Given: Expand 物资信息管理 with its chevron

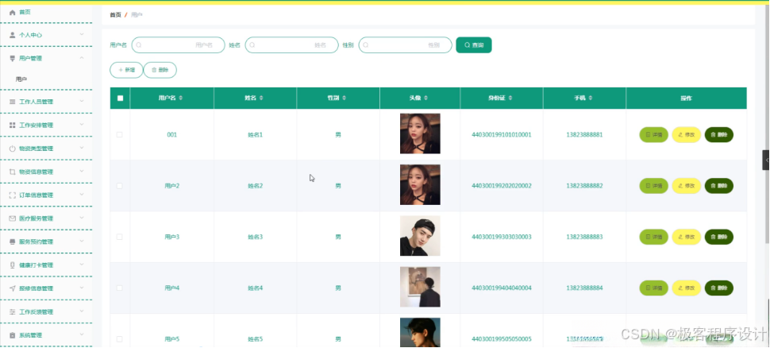Looking at the screenshot, I should [x=82, y=172].
